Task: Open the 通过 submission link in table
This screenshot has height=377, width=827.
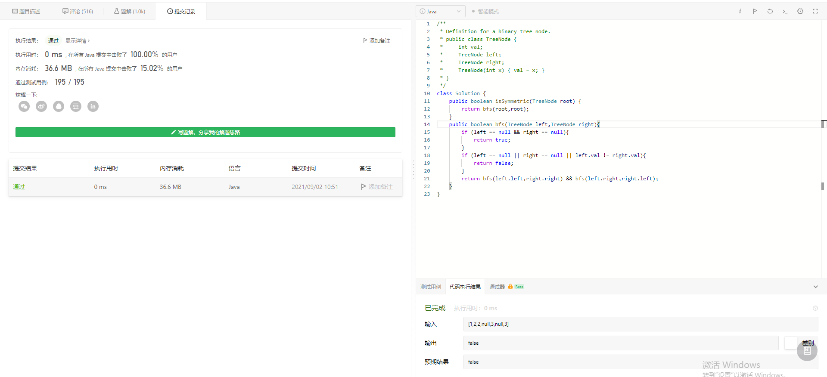Action: (x=19, y=187)
